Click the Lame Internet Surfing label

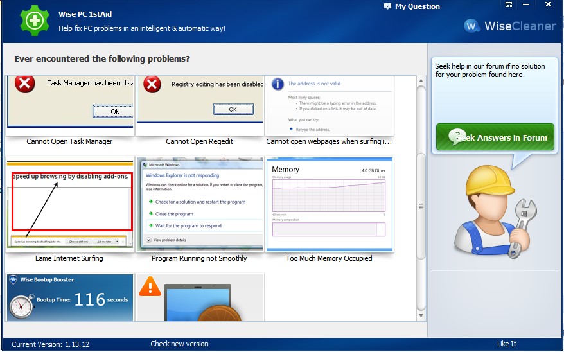tap(69, 258)
